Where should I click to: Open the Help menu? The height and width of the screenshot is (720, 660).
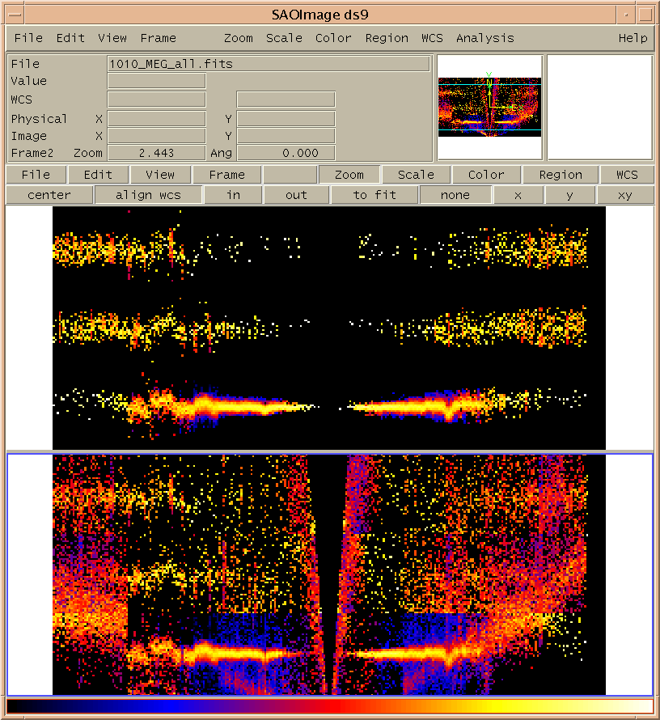point(632,38)
